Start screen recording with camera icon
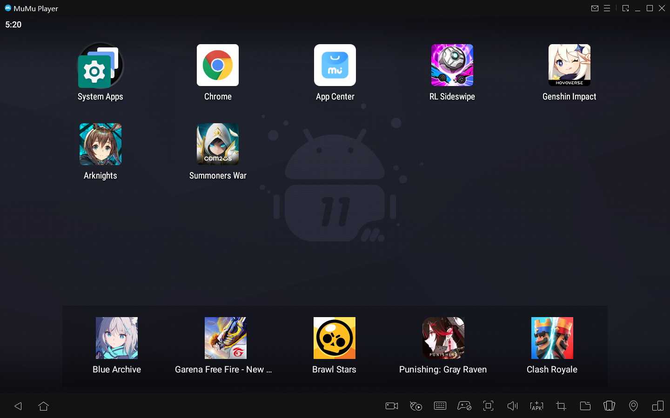 tap(392, 406)
